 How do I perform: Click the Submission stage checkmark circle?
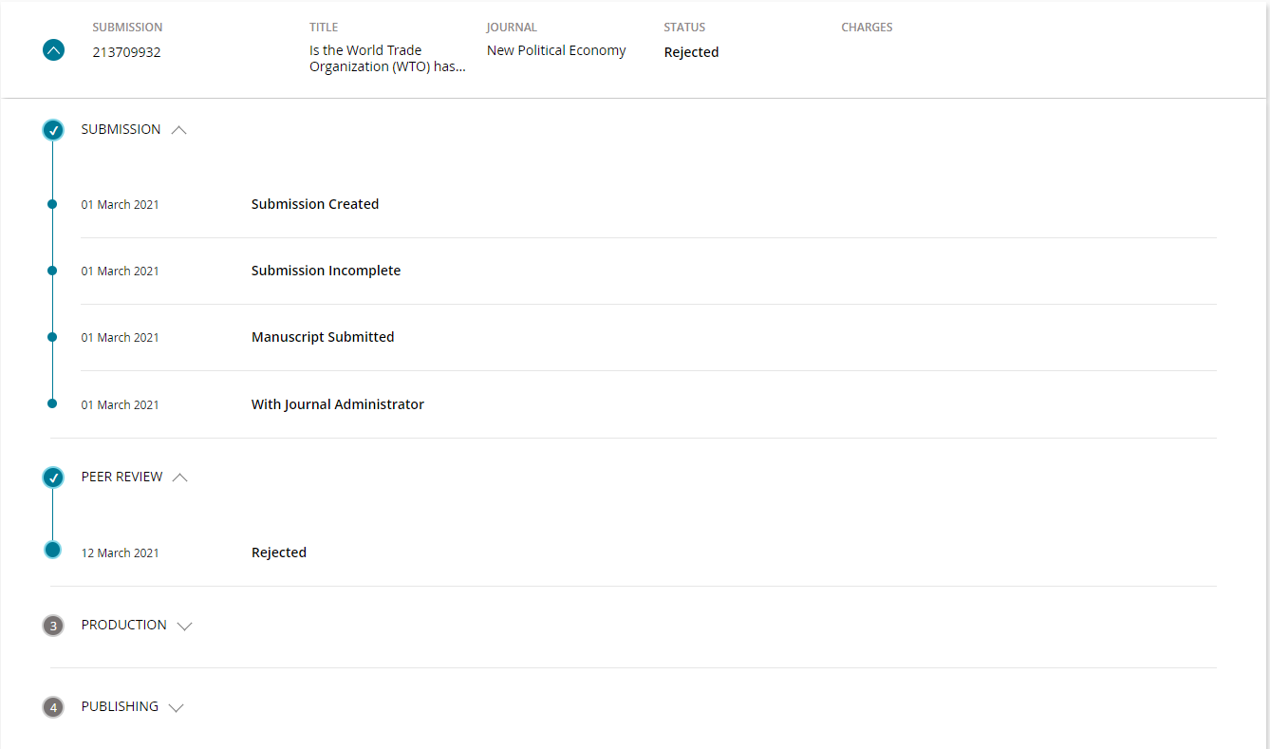(x=53, y=130)
